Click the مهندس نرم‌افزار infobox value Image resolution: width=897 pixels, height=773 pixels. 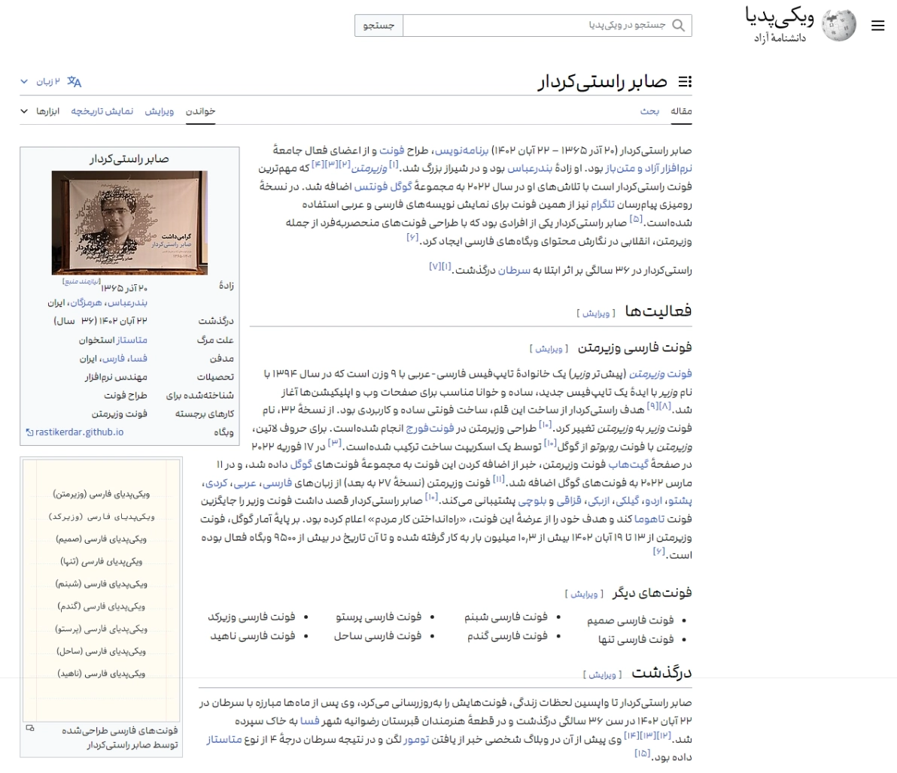[x=116, y=377]
